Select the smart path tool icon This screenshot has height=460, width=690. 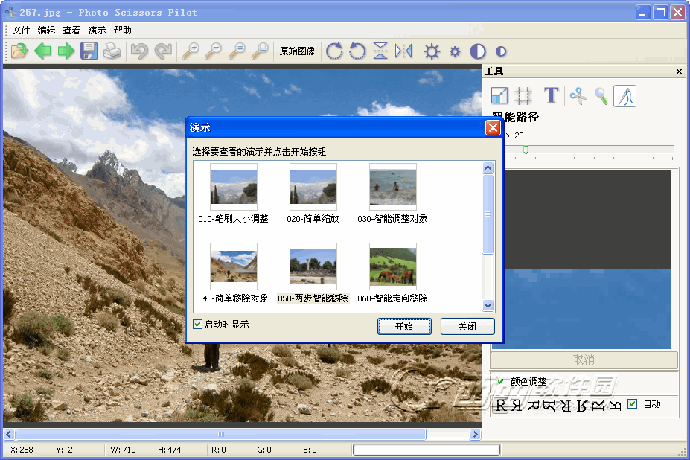click(x=625, y=96)
